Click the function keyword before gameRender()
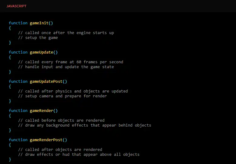Viewport: 236px width, 164px height. (18, 111)
